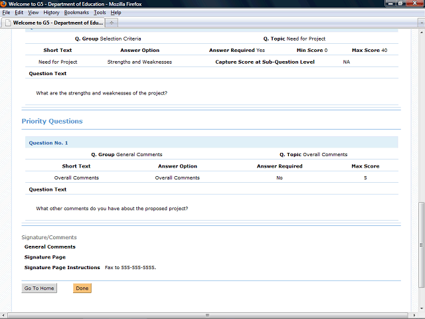
Task: Open the File menu
Action: click(x=7, y=13)
